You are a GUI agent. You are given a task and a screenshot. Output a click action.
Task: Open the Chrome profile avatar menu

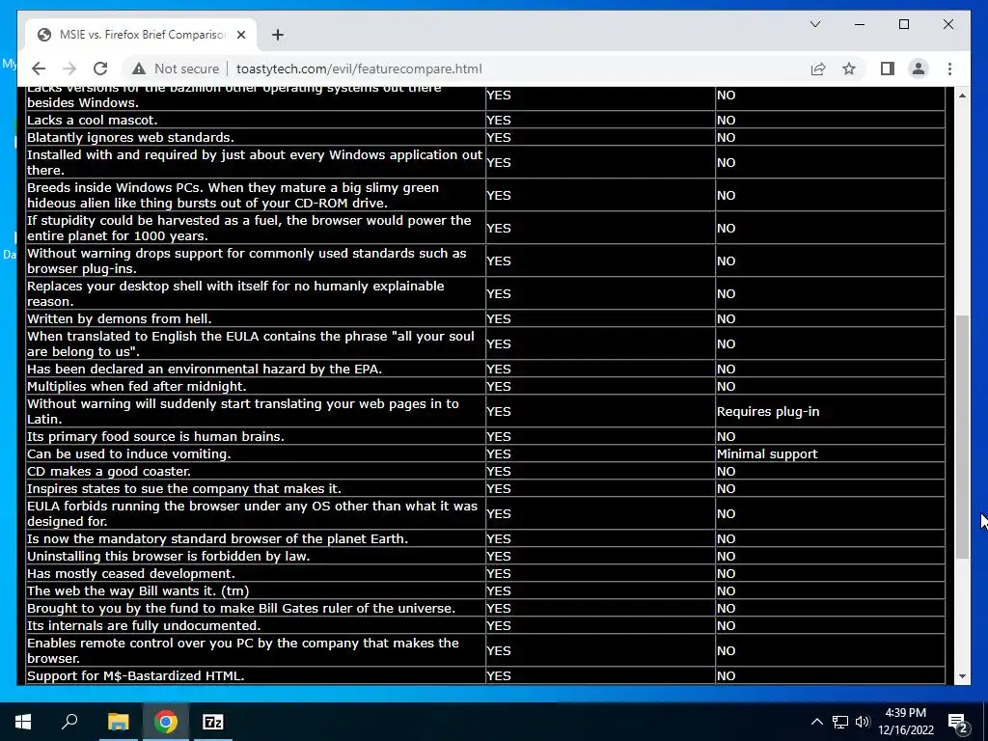click(919, 69)
